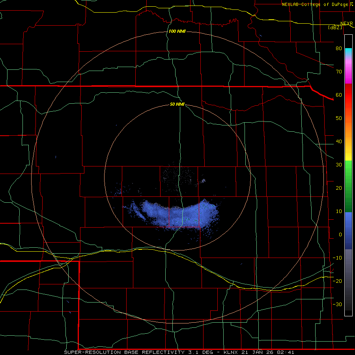Image resolution: width=355 pixels, height=355 pixels.
Task: Click the -30 value on the dBZ scale
Action: point(337,304)
